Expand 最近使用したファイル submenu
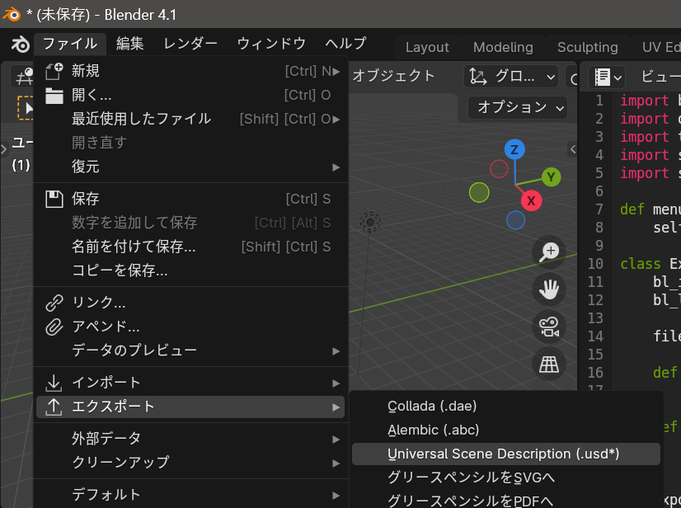This screenshot has height=508, width=681. 191,119
